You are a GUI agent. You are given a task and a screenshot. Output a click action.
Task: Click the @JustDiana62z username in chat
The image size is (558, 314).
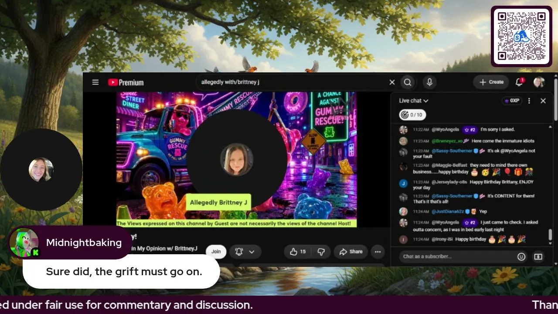448,212
